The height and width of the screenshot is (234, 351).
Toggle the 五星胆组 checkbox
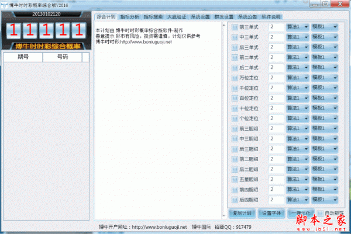tap(235, 180)
